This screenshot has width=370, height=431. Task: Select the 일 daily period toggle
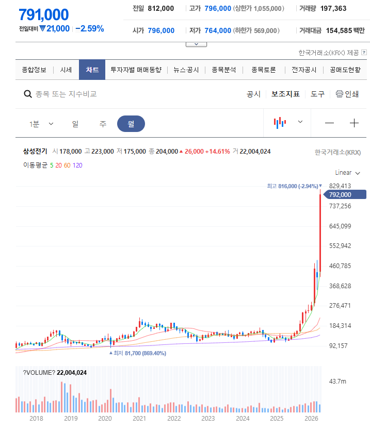(75, 124)
